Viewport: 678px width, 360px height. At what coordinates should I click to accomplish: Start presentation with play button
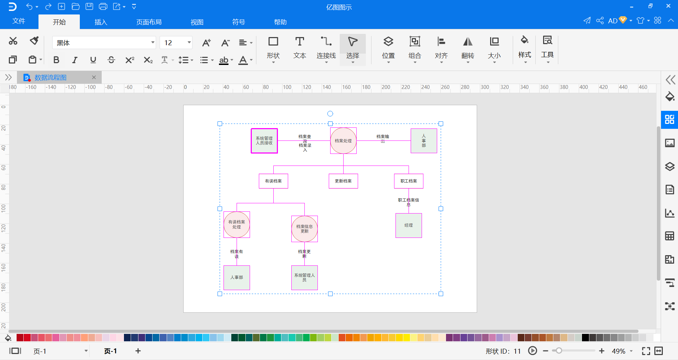click(x=533, y=351)
